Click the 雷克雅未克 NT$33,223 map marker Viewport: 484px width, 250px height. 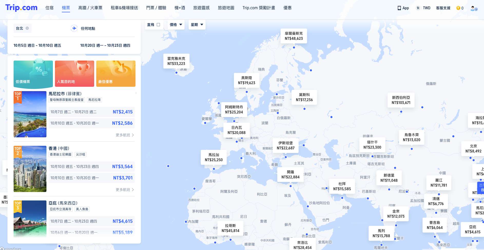pos(176,61)
